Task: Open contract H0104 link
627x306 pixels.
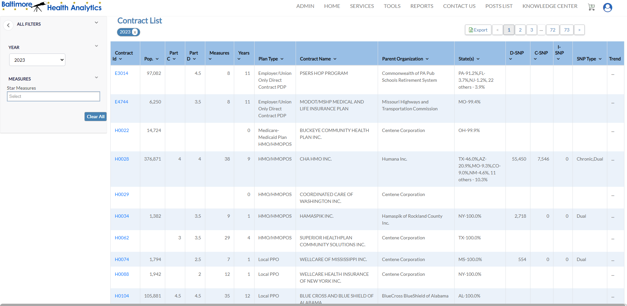Action: click(122, 296)
